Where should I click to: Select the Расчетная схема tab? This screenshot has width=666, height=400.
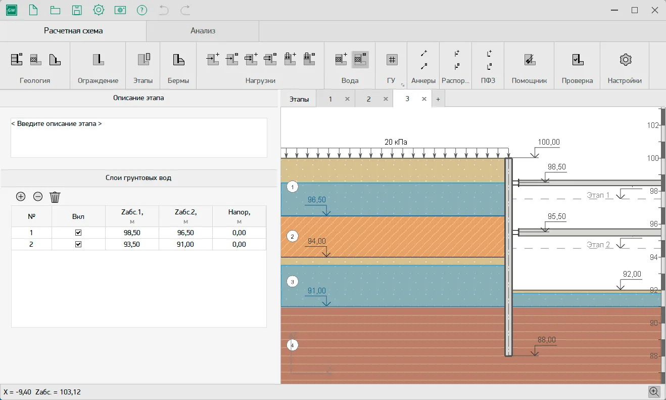click(73, 31)
